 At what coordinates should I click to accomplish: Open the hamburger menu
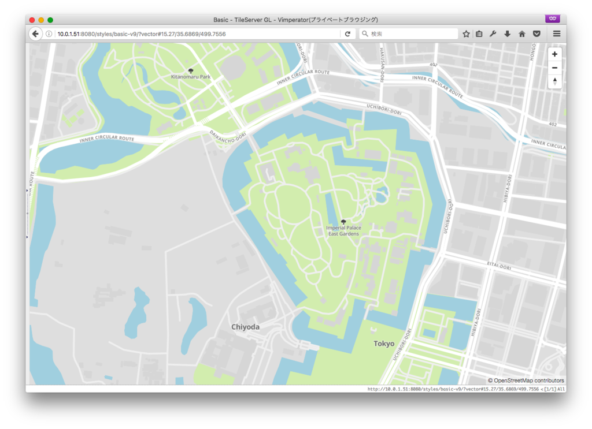[557, 34]
